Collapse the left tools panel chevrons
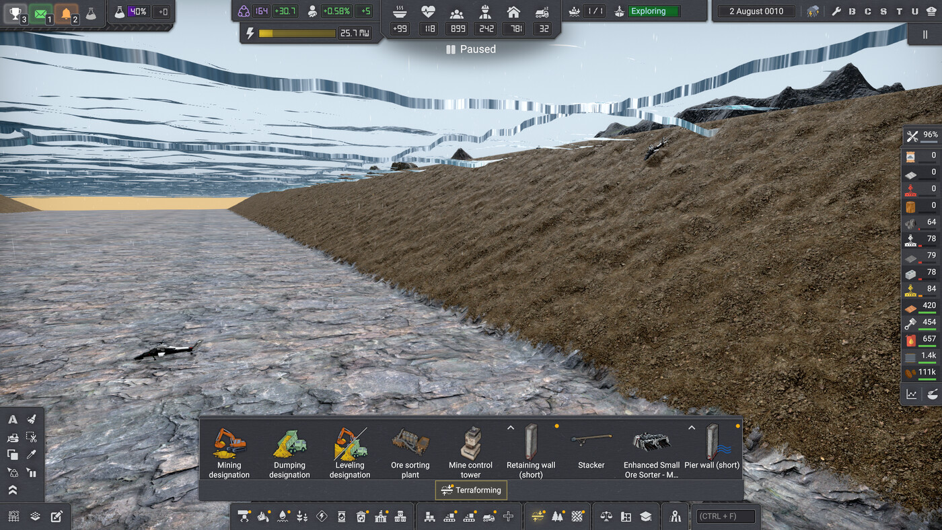Image resolution: width=942 pixels, height=530 pixels. (x=12, y=490)
